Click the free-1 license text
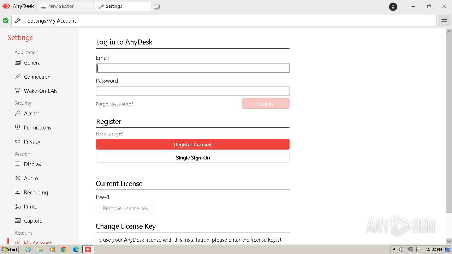The image size is (452, 254). (103, 197)
